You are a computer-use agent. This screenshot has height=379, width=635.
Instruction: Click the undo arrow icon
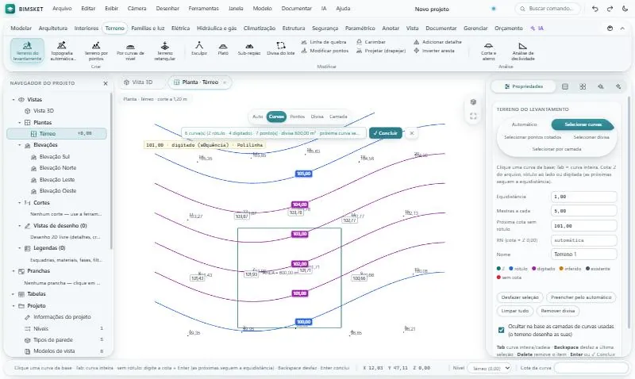[x=595, y=9]
